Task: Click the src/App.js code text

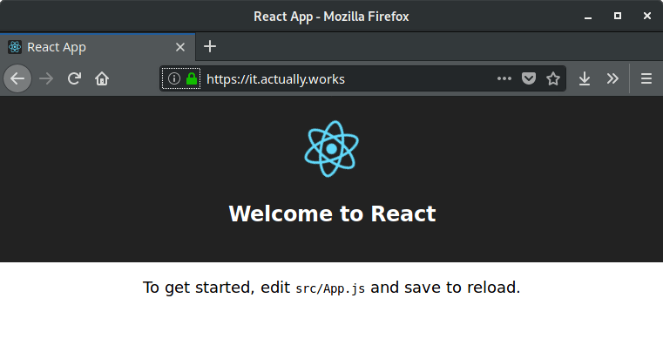Action: coord(330,288)
